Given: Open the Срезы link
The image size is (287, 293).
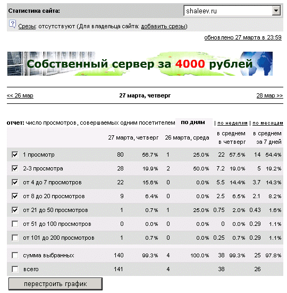Looking at the screenshot, I should coord(27,26).
